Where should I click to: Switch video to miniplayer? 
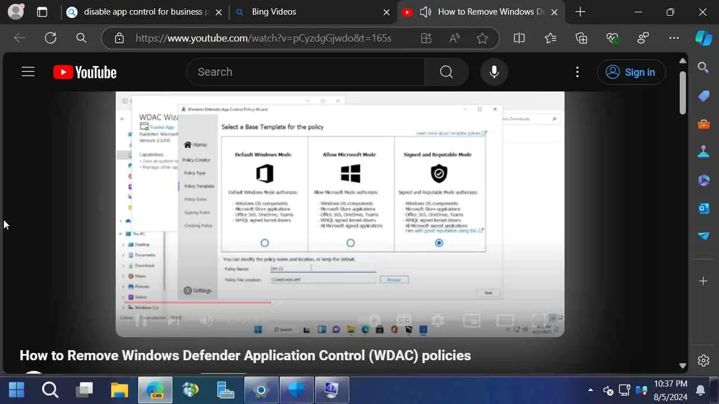pyautogui.click(x=471, y=320)
